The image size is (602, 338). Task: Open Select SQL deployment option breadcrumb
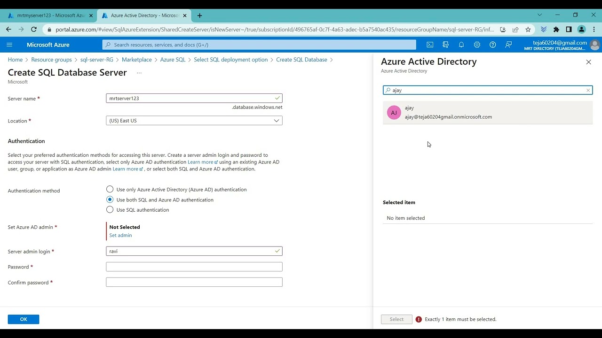[x=231, y=60]
